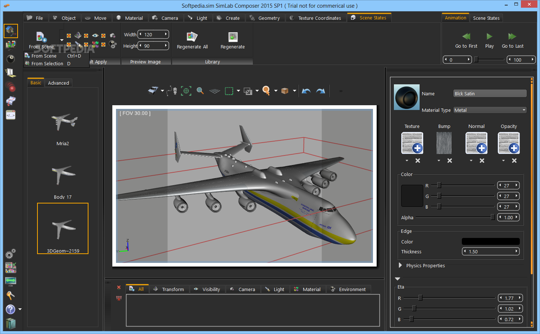Open the dropdown arrow under the Bump thumbnail

click(439, 161)
